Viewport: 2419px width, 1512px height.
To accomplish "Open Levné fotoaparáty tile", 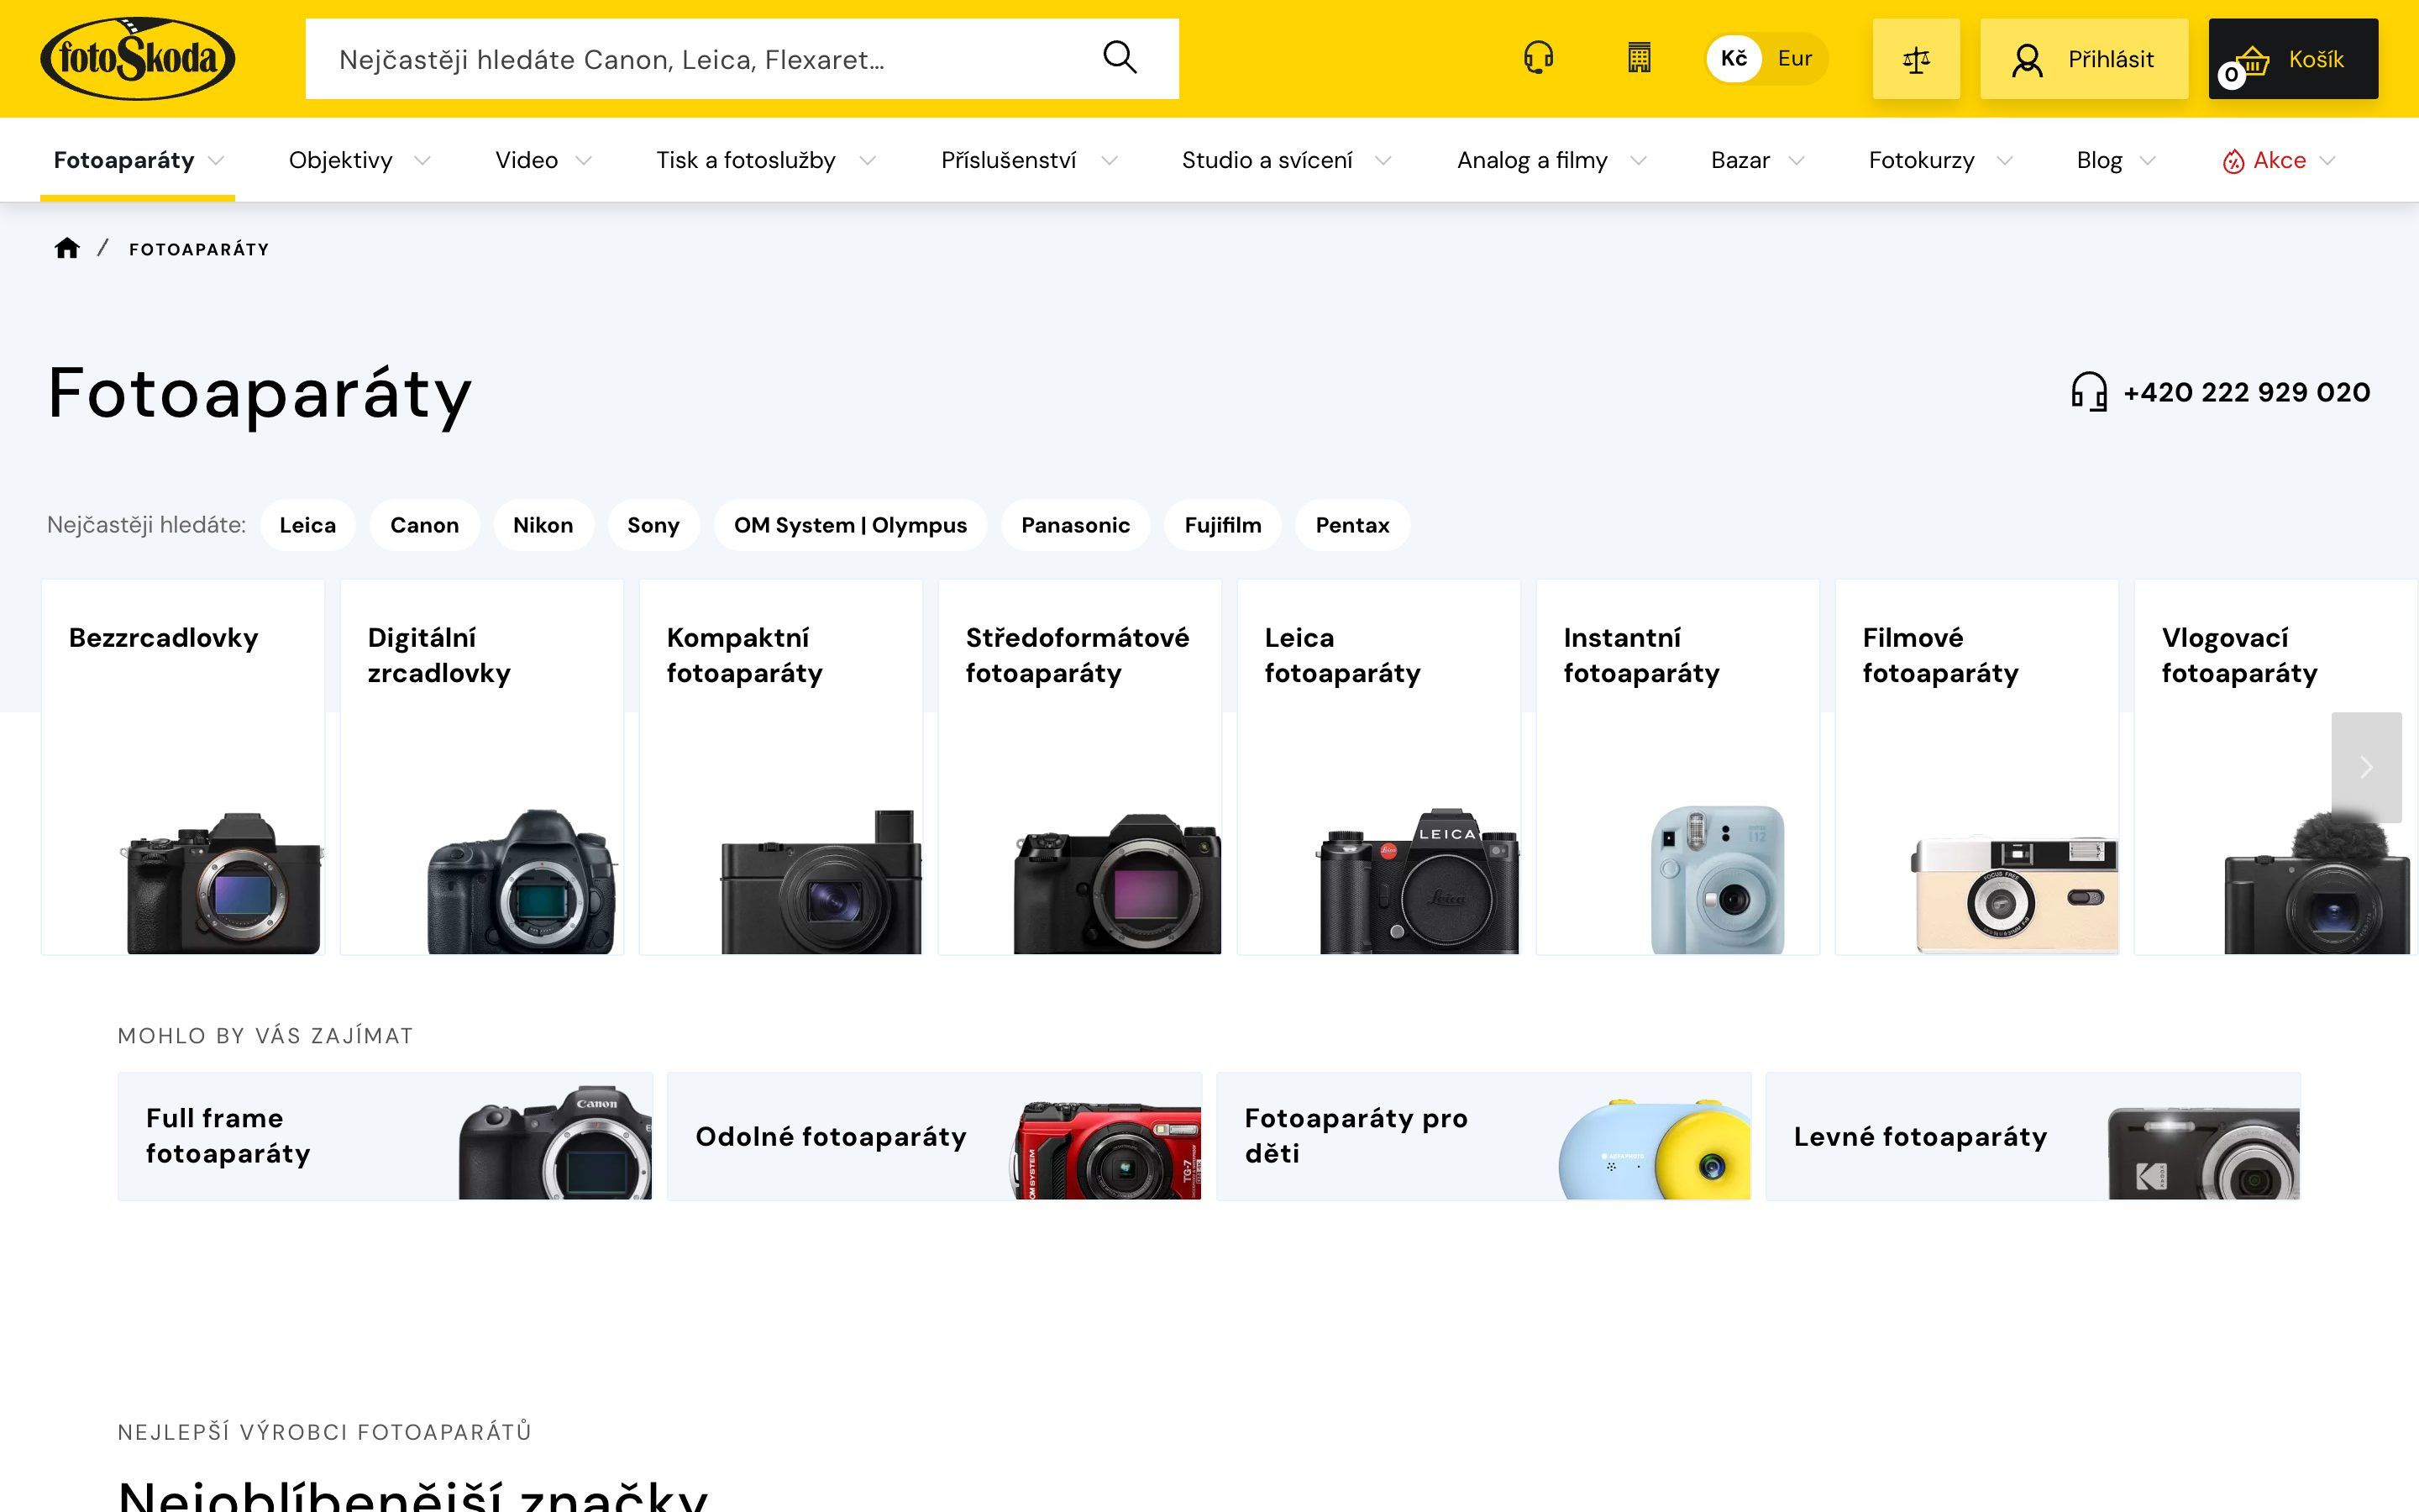I will point(2032,1136).
